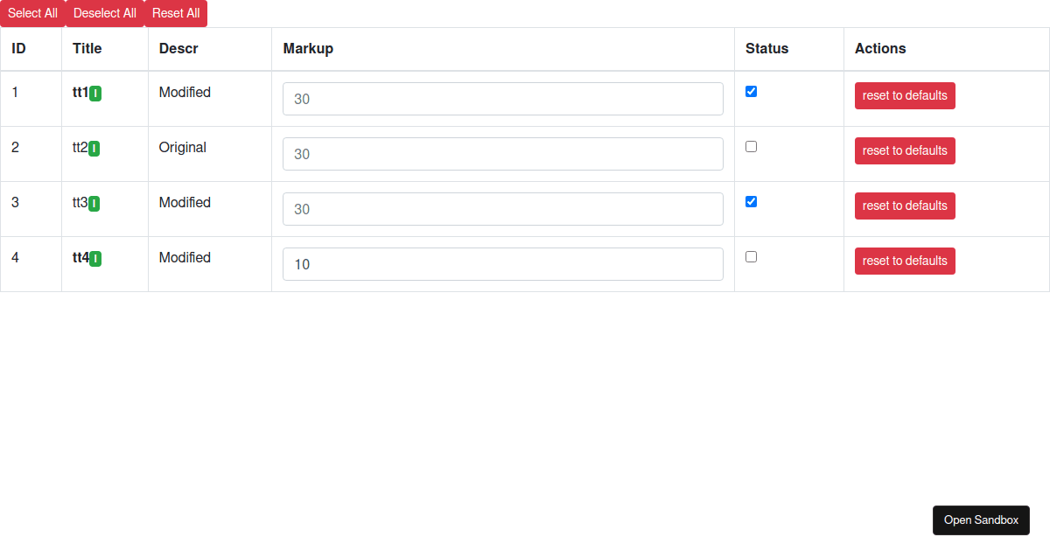Click the markup input field for tt1
This screenshot has width=1050, height=551.
click(x=502, y=99)
